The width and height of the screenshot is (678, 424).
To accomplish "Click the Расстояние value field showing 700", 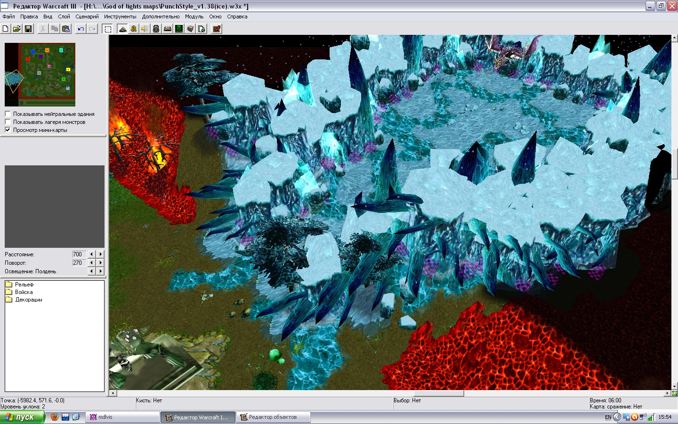I will [x=79, y=254].
